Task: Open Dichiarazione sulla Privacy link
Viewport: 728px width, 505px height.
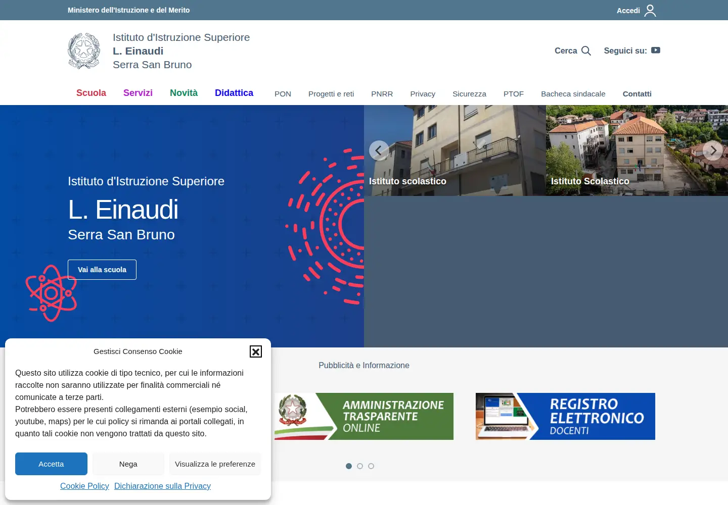Action: pyautogui.click(x=162, y=486)
